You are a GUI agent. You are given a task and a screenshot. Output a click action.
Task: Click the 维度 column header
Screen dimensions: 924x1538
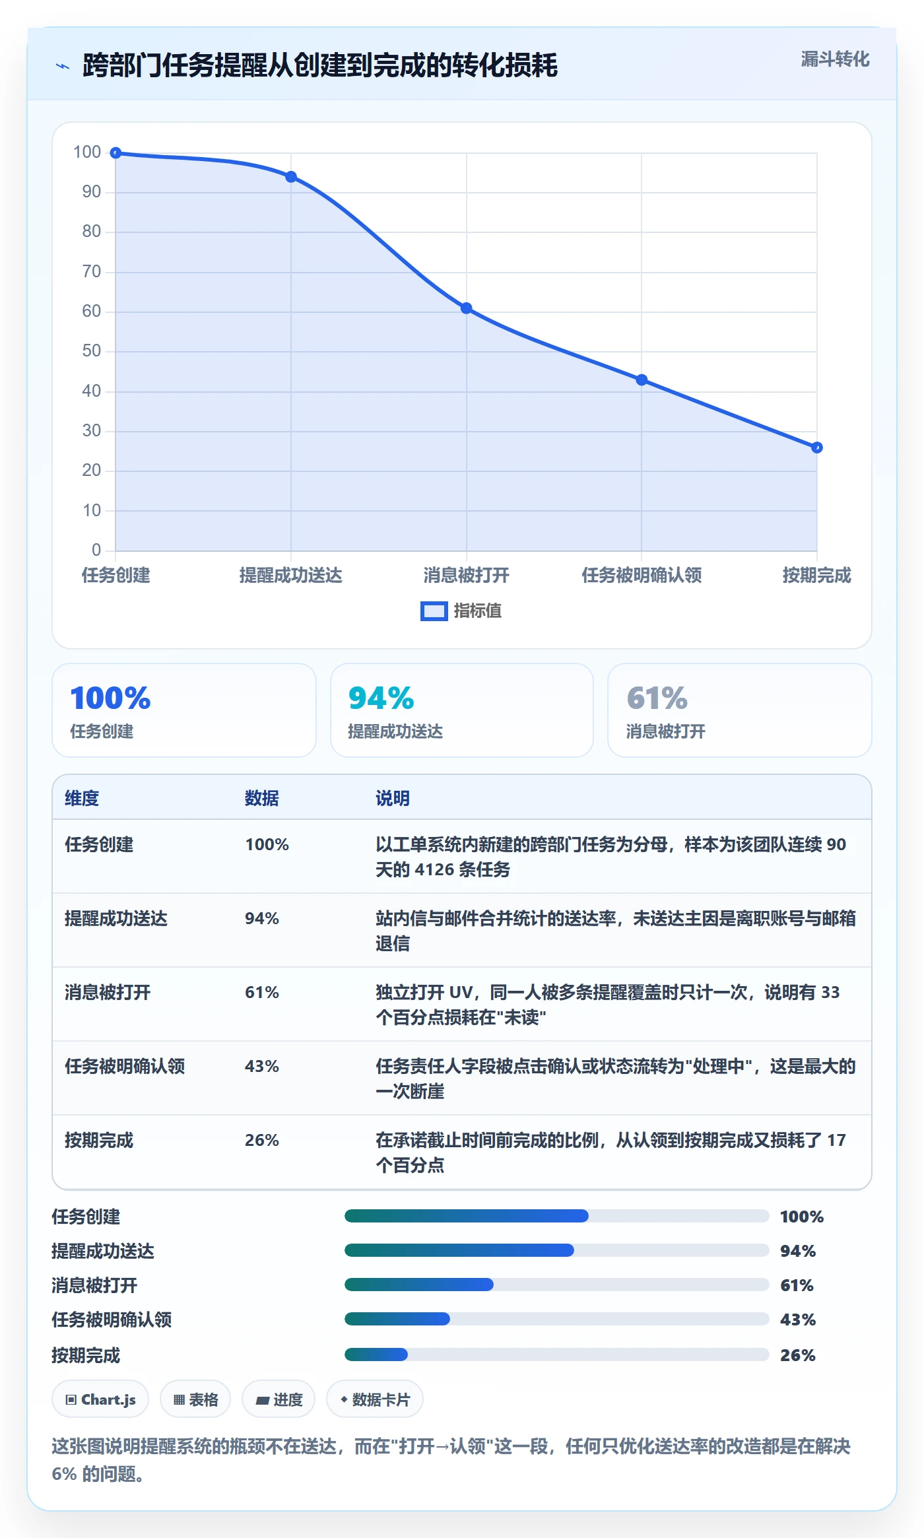pos(82,798)
